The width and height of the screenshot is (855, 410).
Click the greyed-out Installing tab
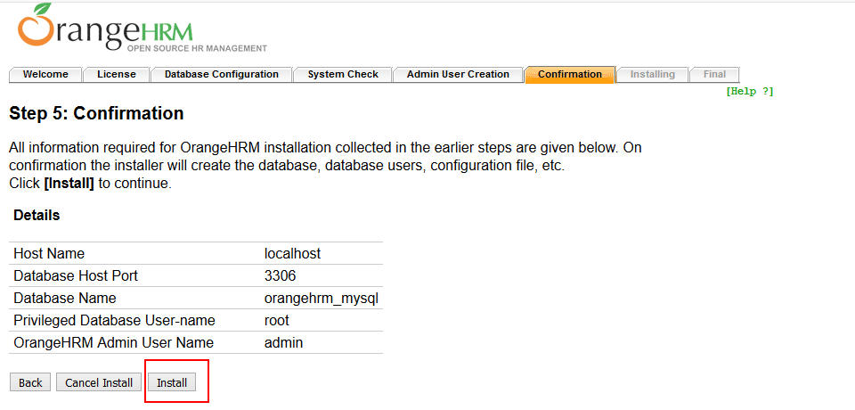(652, 75)
